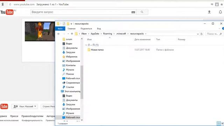The width and height of the screenshot is (224, 126).
Task: Click the navigation pane scroll-down arrow
Action: pos(82,120)
